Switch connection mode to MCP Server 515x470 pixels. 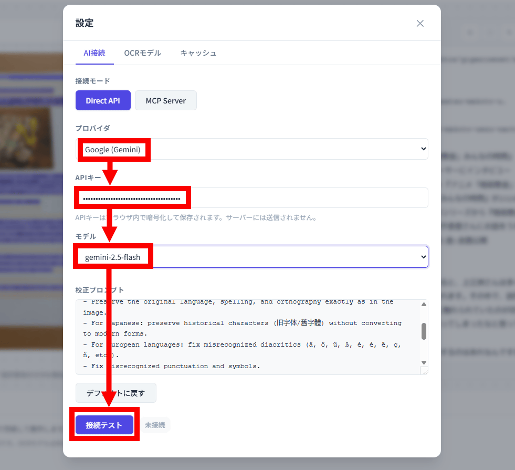pos(165,100)
